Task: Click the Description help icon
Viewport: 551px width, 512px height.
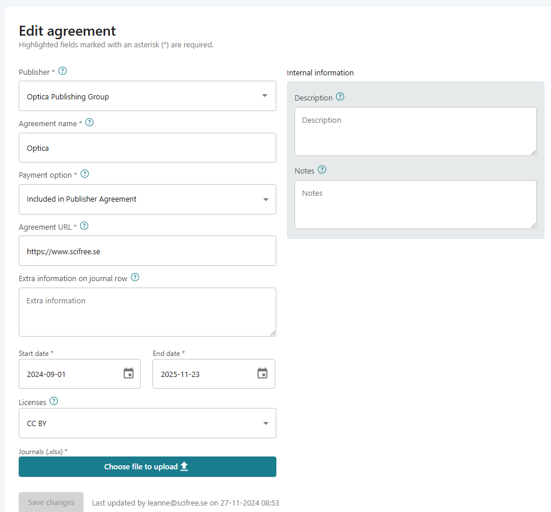Action: click(340, 97)
